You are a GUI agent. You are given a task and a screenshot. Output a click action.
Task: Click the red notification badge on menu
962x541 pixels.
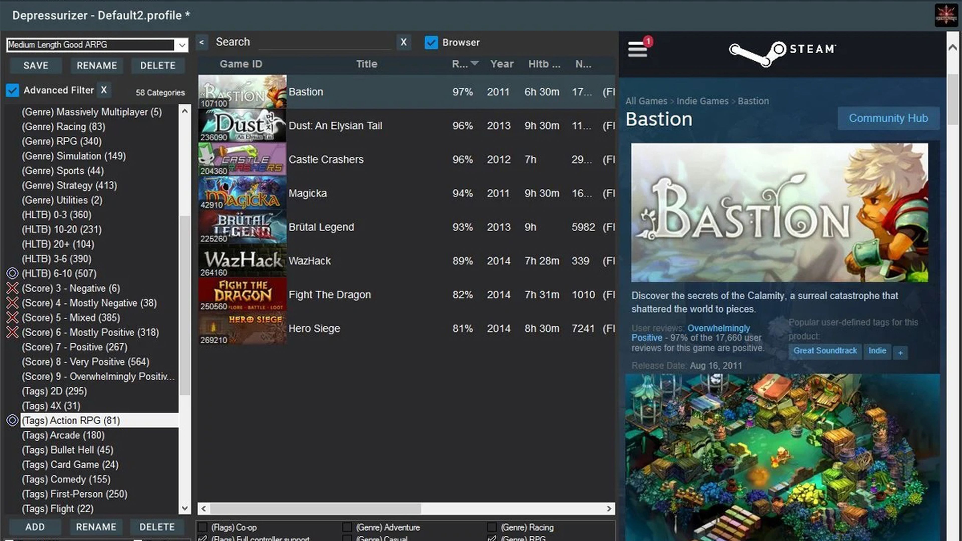[x=648, y=42]
